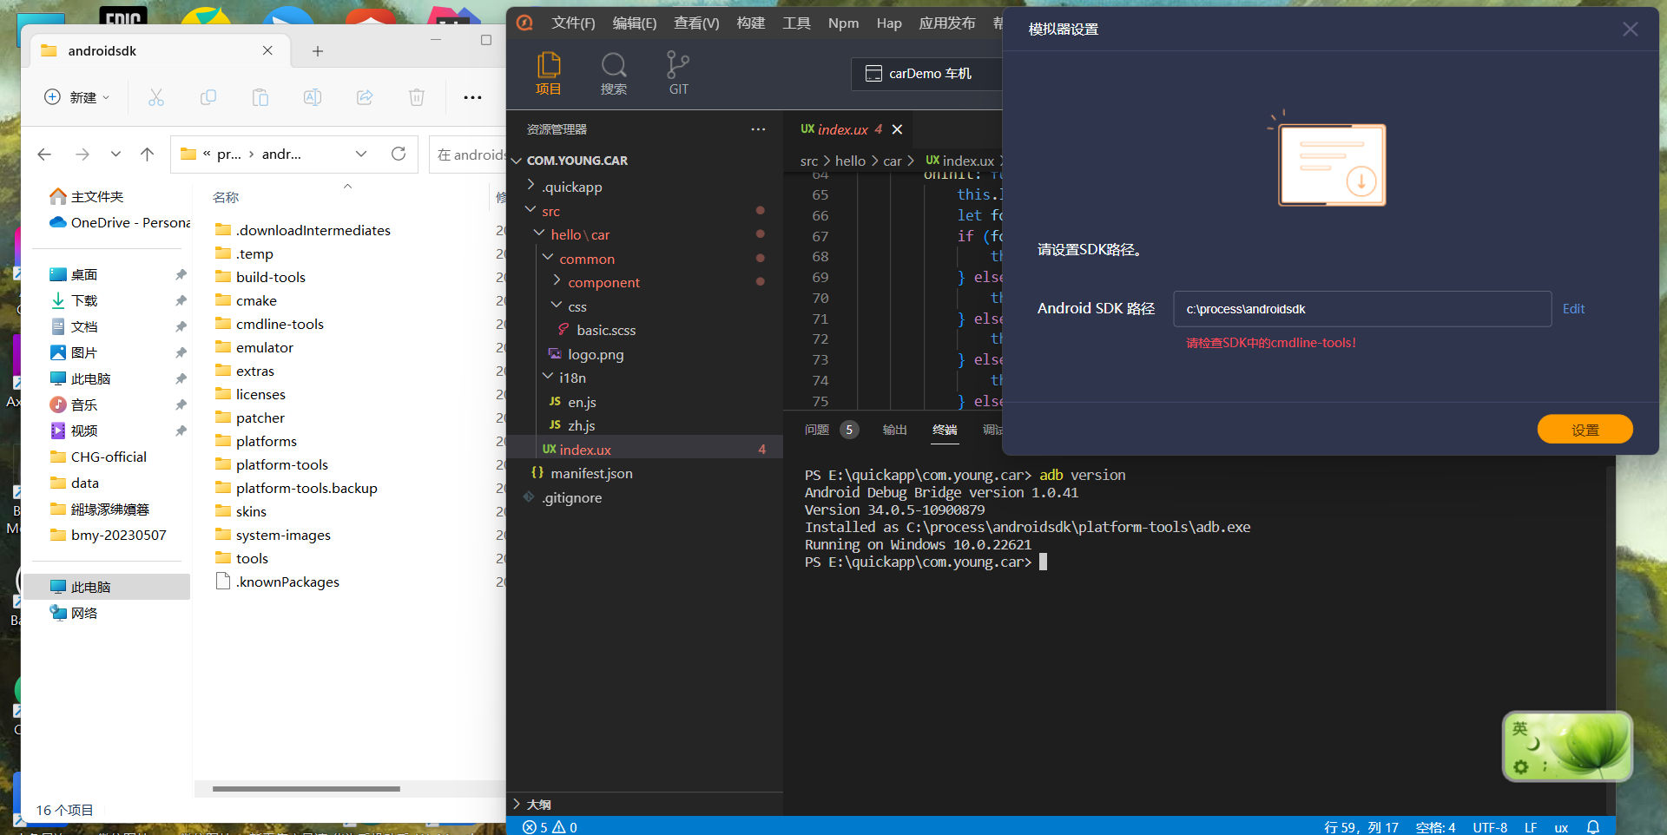The height and width of the screenshot is (835, 1667).
Task: Collapse the css folder
Action: coord(557,306)
